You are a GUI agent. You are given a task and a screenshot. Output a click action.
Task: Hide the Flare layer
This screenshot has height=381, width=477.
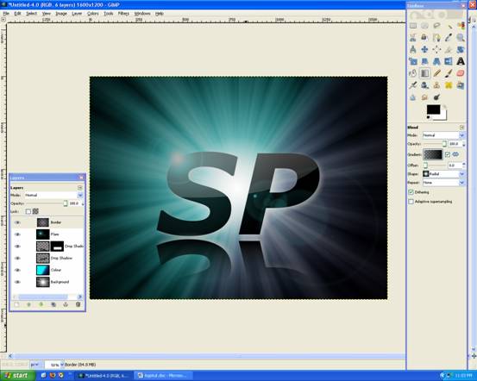coord(17,234)
